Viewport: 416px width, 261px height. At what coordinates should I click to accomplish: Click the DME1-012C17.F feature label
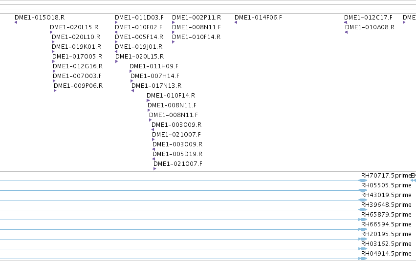coord(368,18)
